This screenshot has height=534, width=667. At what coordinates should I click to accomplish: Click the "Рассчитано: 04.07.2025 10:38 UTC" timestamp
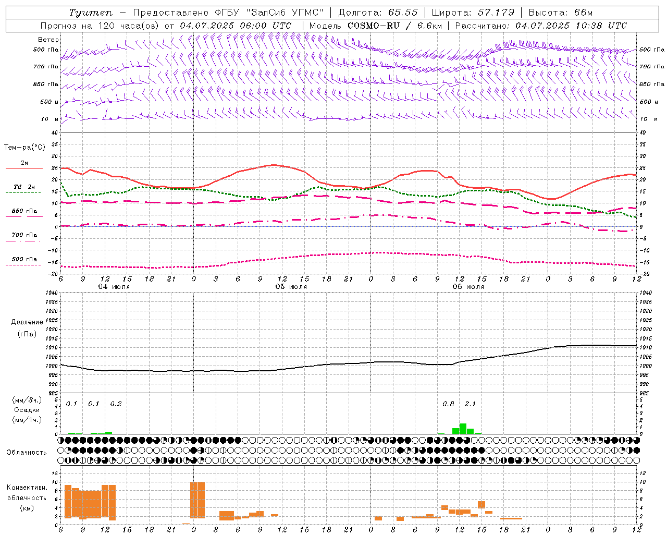pos(541,26)
